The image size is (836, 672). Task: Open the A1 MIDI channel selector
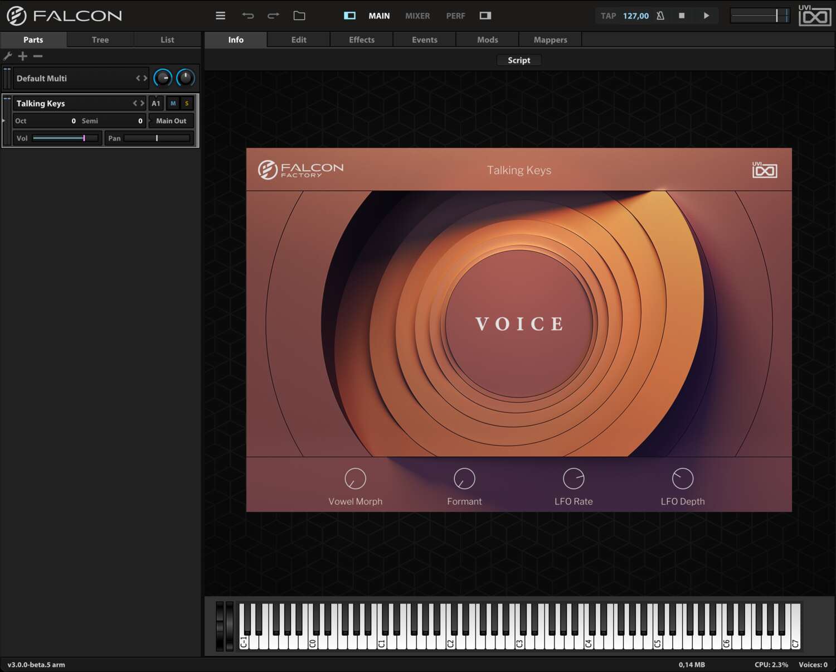click(x=156, y=103)
